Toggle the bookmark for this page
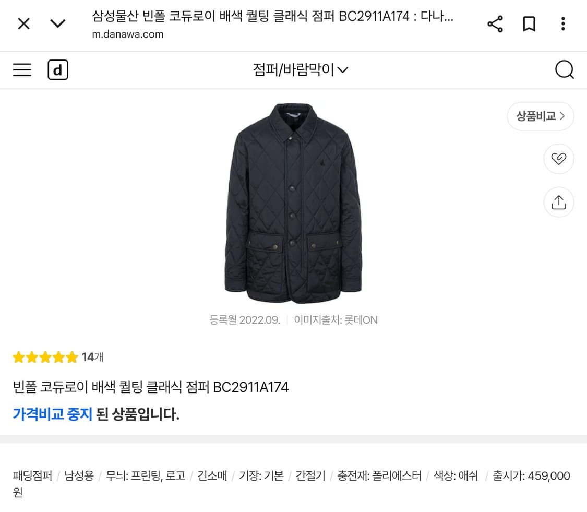The height and width of the screenshot is (512, 587). 529,24
